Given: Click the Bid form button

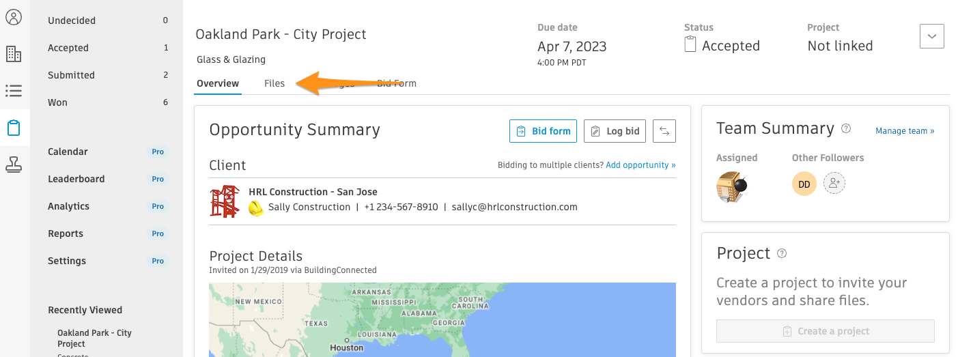Looking at the screenshot, I should click(544, 131).
